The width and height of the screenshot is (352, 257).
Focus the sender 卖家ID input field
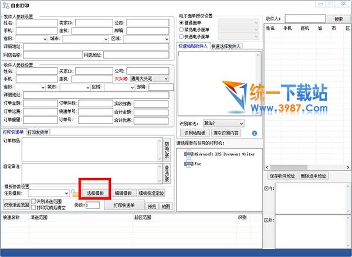(x=94, y=23)
